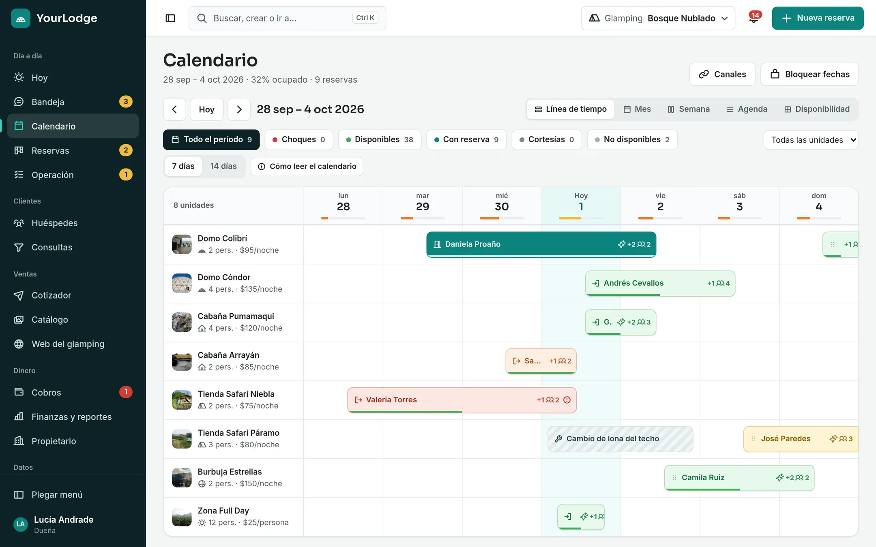Open Catálogo in sidebar
Image resolution: width=876 pixels, height=547 pixels.
point(73,320)
